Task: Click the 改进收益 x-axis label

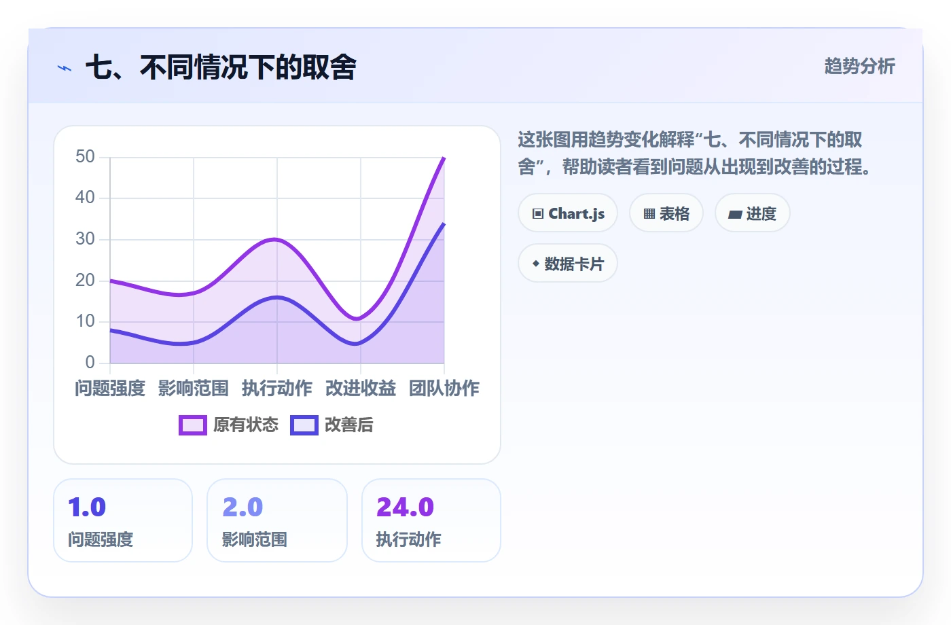Action: coord(361,389)
